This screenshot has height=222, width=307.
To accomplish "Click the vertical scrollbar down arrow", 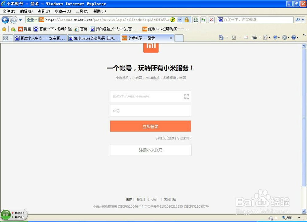I will pos(304,211).
